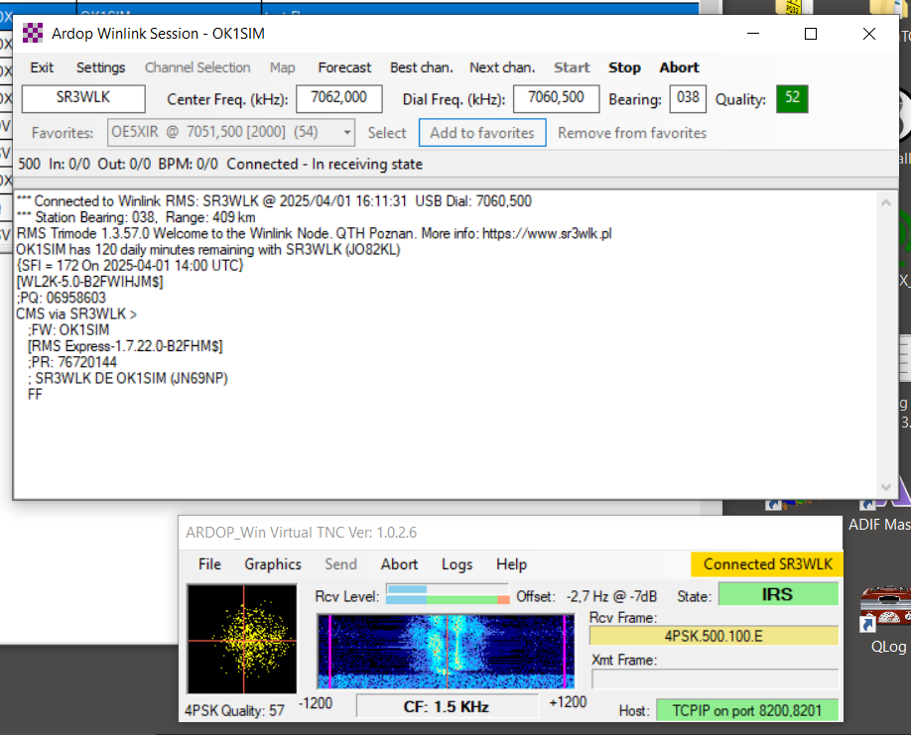
Task: Click the waterfall spectrum display
Action: (446, 652)
